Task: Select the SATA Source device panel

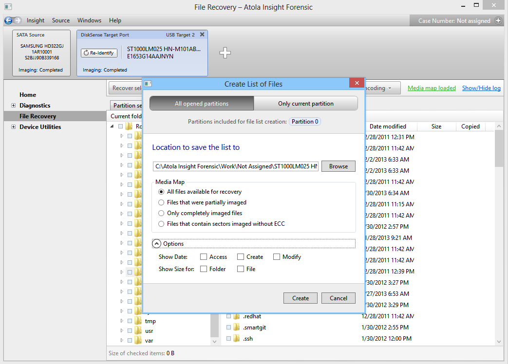Action: click(41, 53)
